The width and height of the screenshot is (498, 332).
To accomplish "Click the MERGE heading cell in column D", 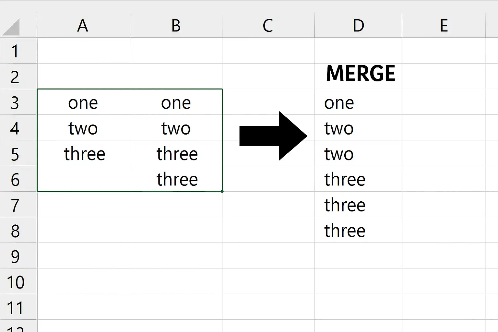I will [360, 74].
